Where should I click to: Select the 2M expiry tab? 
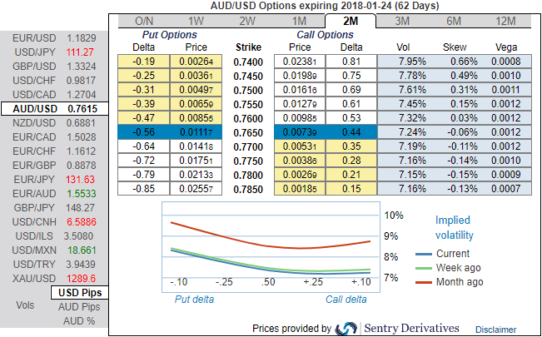tap(351, 22)
